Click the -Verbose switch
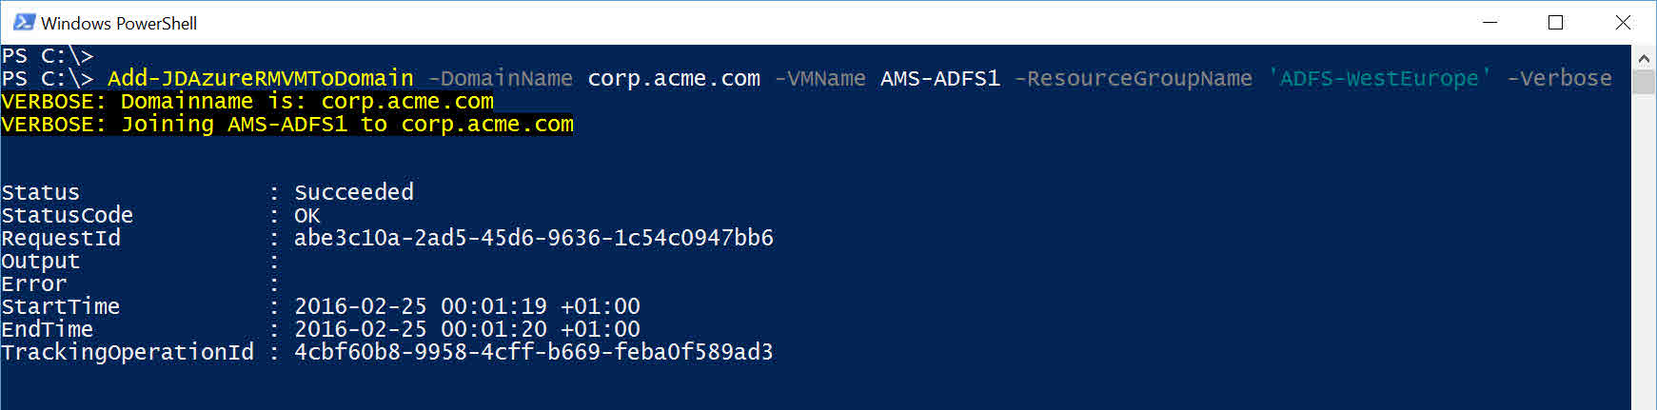Viewport: 1657px width, 410px height. point(1559,78)
